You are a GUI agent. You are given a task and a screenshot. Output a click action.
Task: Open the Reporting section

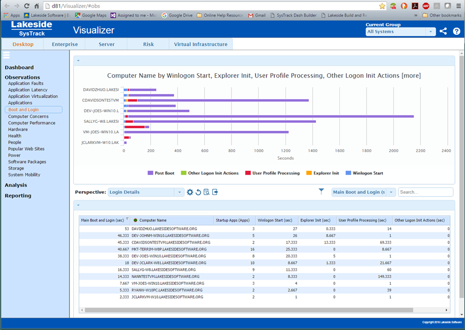point(18,196)
